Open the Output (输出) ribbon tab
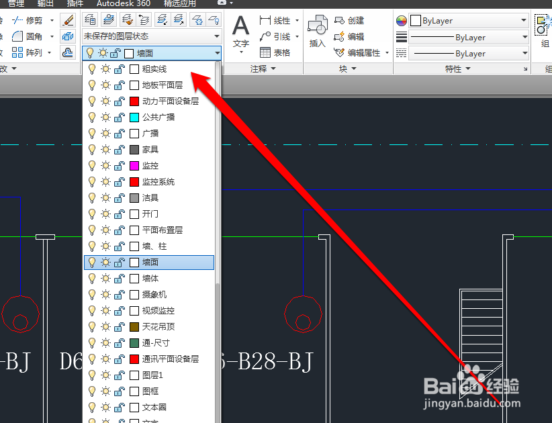552x423 pixels. point(46,3)
